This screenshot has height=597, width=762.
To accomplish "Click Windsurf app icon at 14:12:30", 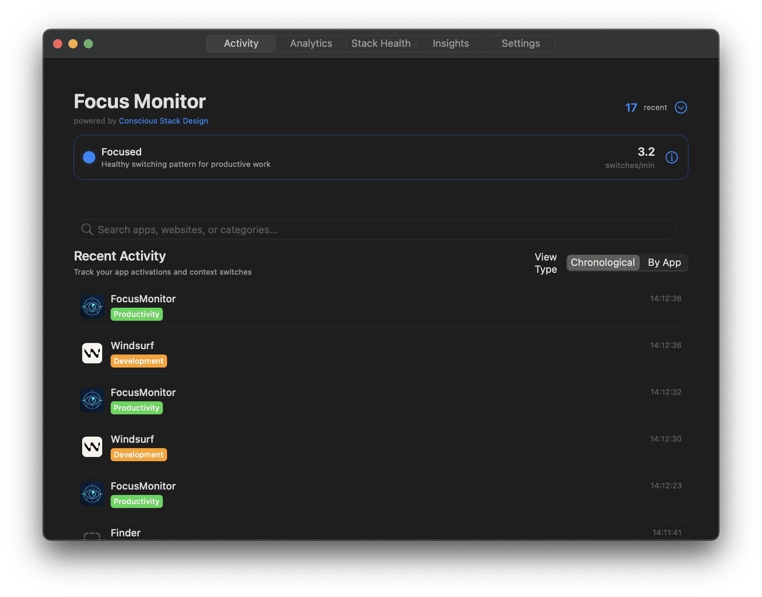I will coord(92,447).
